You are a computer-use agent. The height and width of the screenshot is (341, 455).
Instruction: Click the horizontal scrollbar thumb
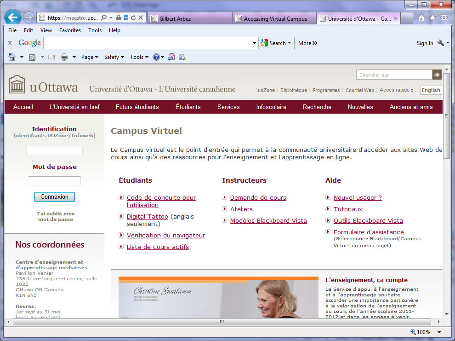[222, 322]
